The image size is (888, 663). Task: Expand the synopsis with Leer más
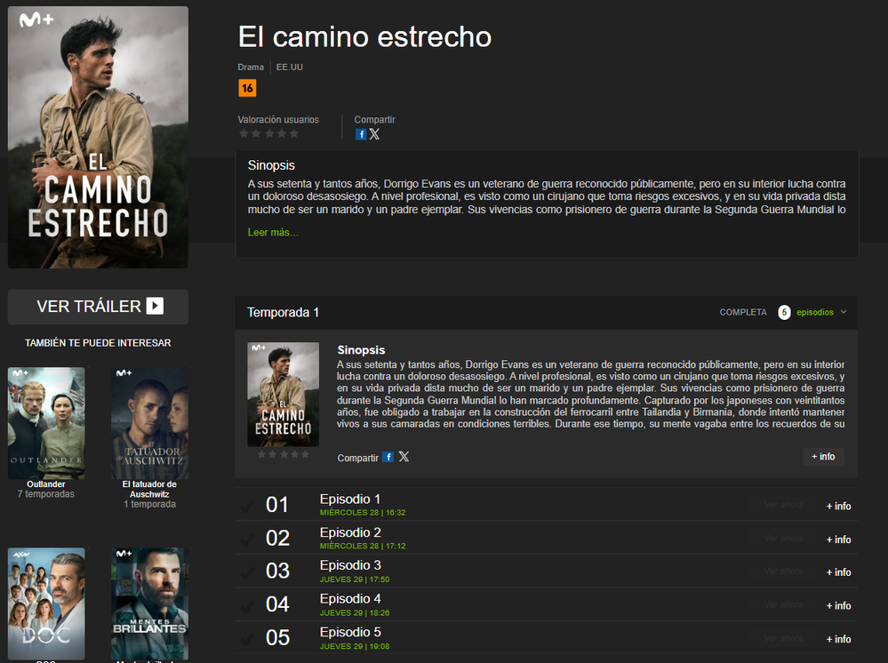[x=273, y=232]
